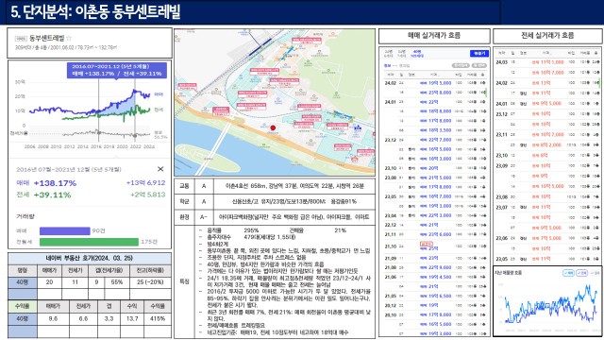Click the blue button atop the 매매 price list
Viewport: 604px width, 340px height.
coord(478,54)
